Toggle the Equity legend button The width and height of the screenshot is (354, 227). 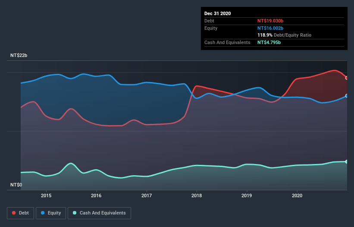point(51,213)
